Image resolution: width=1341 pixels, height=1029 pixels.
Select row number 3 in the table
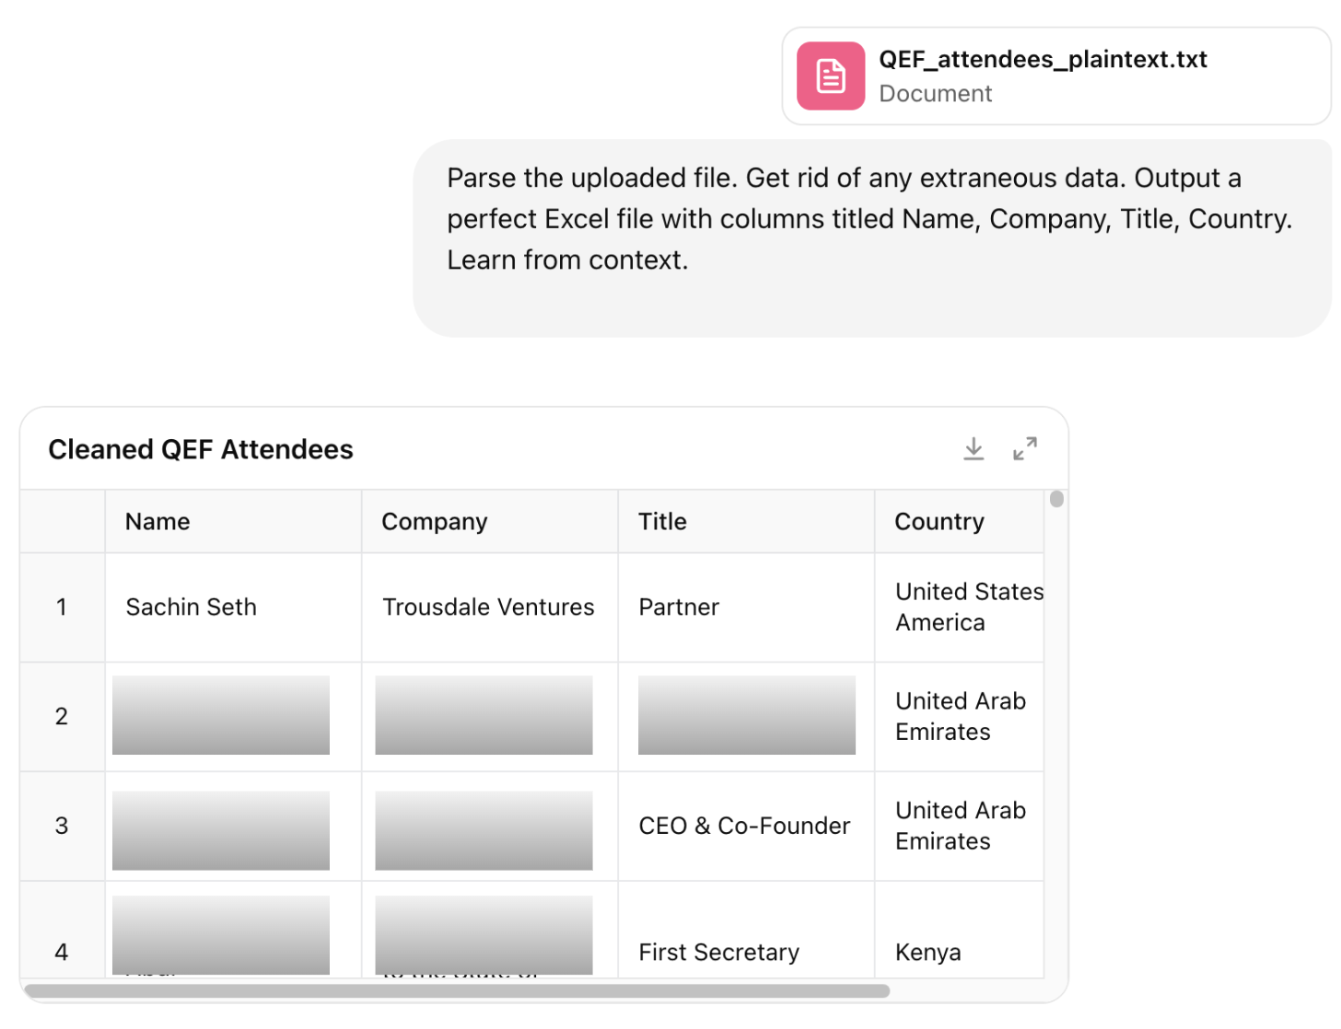[62, 826]
